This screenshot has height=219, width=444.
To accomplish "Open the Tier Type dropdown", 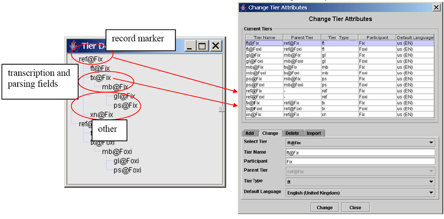I will (x=360, y=182).
